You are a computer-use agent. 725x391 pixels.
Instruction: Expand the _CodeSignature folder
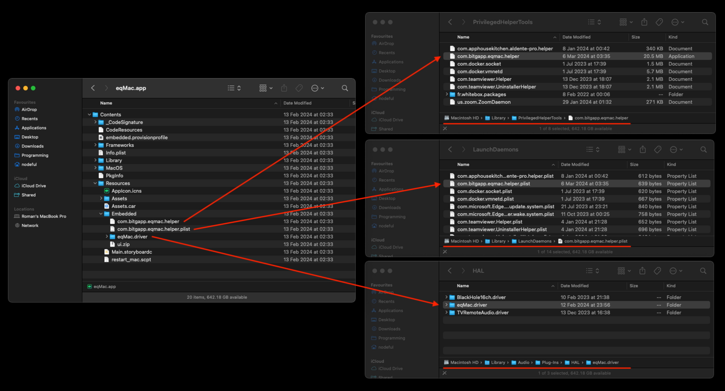click(95, 122)
